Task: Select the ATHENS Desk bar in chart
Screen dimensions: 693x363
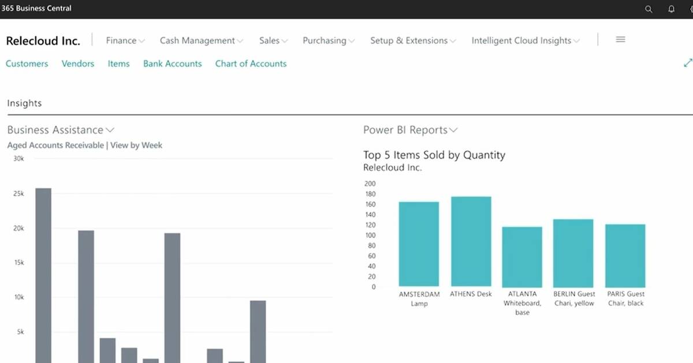Action: click(x=471, y=241)
